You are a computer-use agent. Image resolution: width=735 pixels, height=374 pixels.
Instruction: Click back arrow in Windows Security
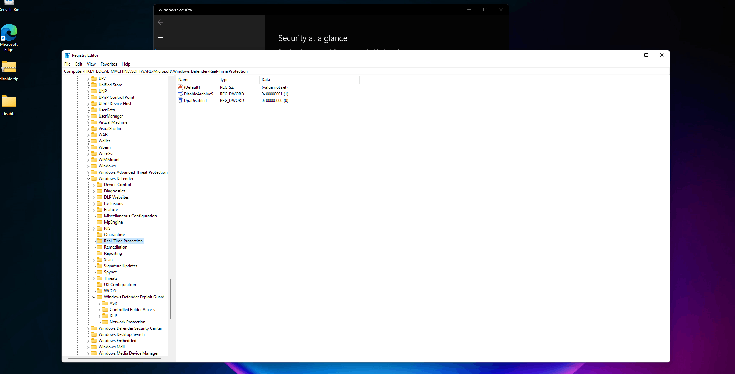tap(161, 22)
